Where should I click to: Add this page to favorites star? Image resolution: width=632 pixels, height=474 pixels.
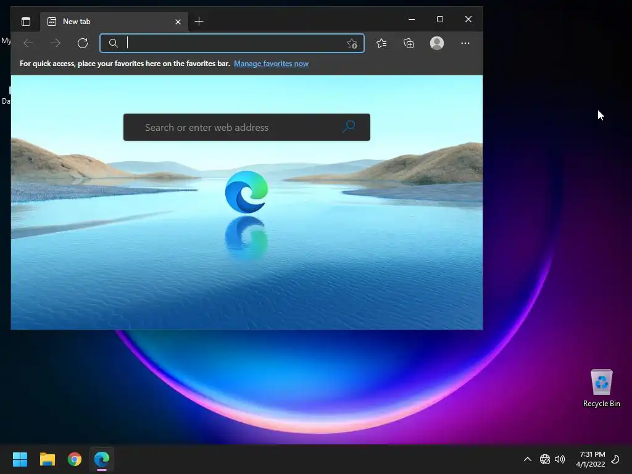[352, 44]
